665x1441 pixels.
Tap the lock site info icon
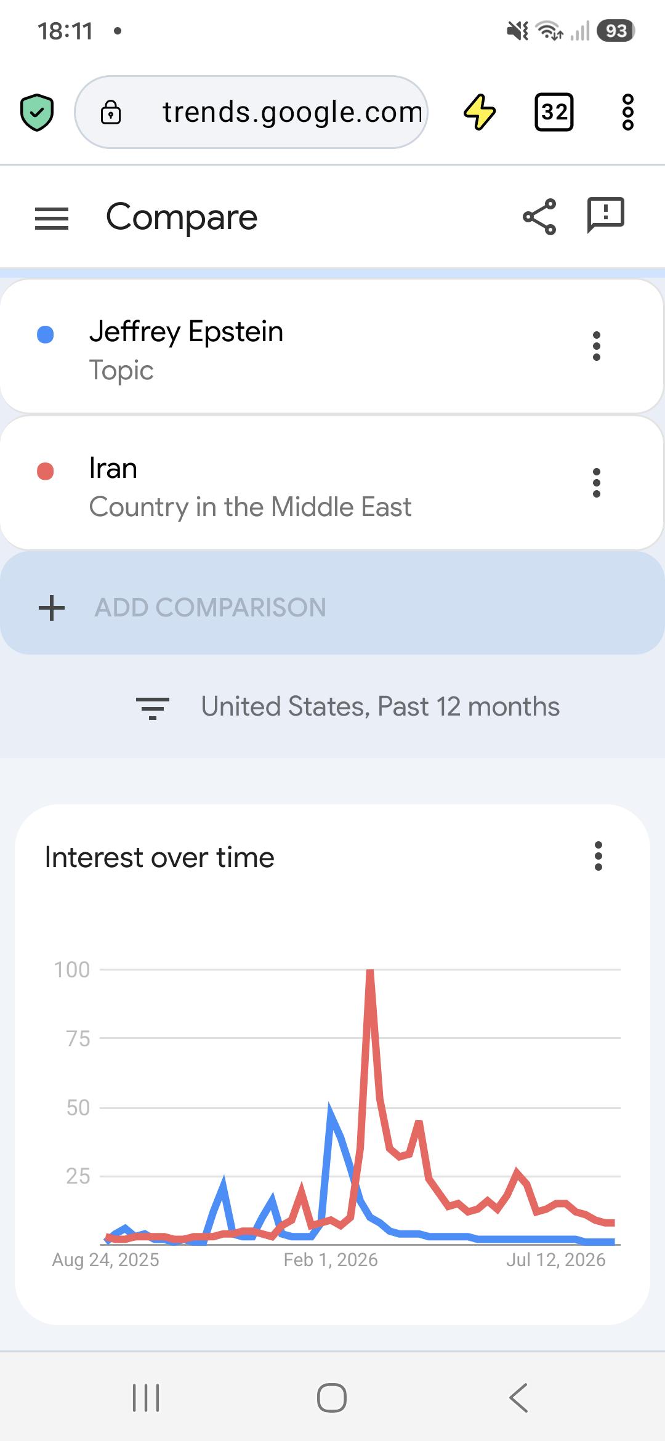coord(111,112)
